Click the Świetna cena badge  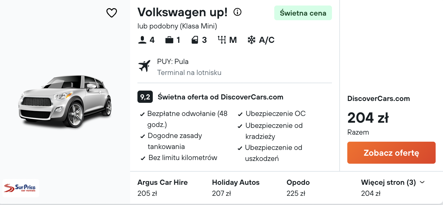(x=303, y=13)
